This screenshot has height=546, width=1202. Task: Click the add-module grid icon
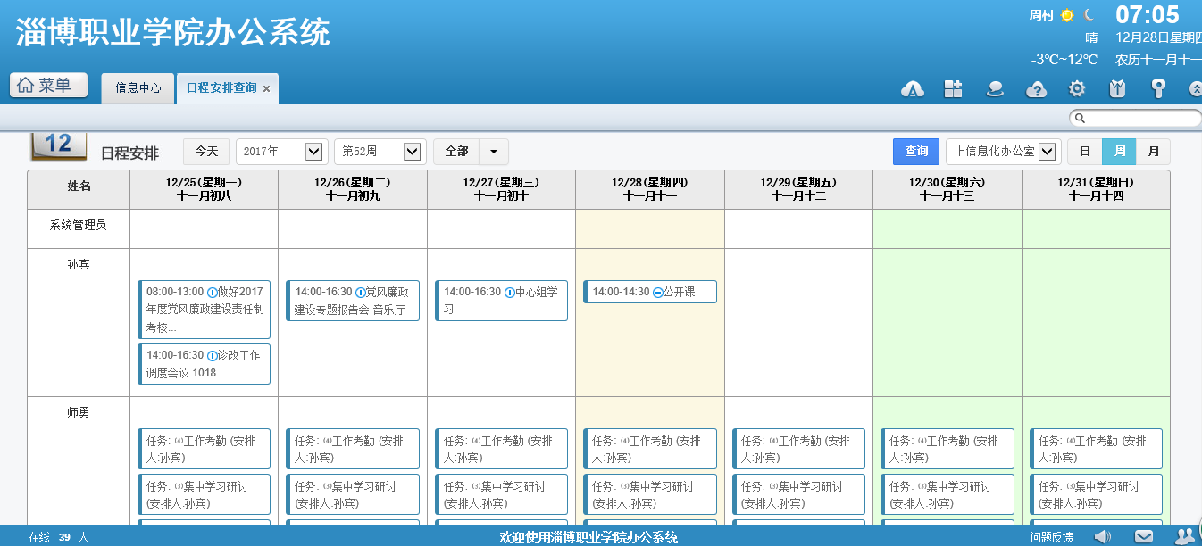tap(953, 88)
